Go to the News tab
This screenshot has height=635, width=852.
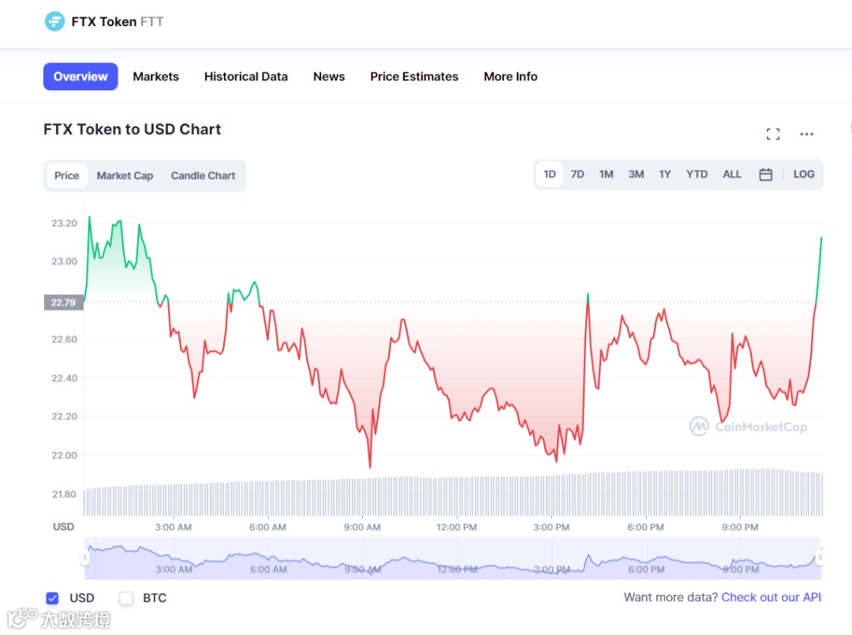pyautogui.click(x=329, y=77)
